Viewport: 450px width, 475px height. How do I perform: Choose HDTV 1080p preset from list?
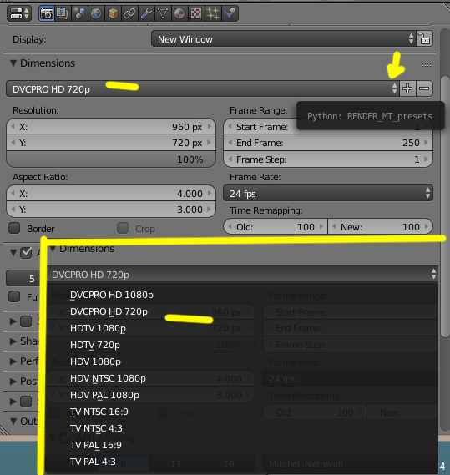click(x=98, y=328)
